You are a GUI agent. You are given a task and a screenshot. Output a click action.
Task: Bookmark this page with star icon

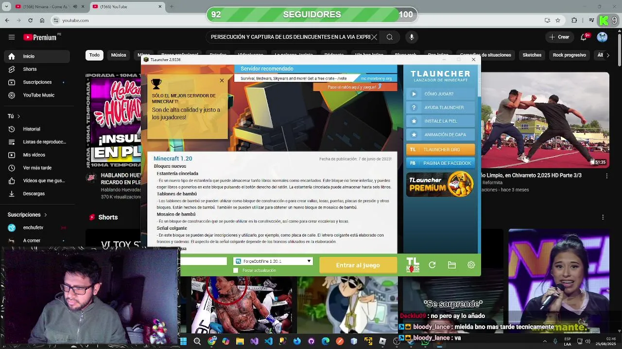[558, 20]
